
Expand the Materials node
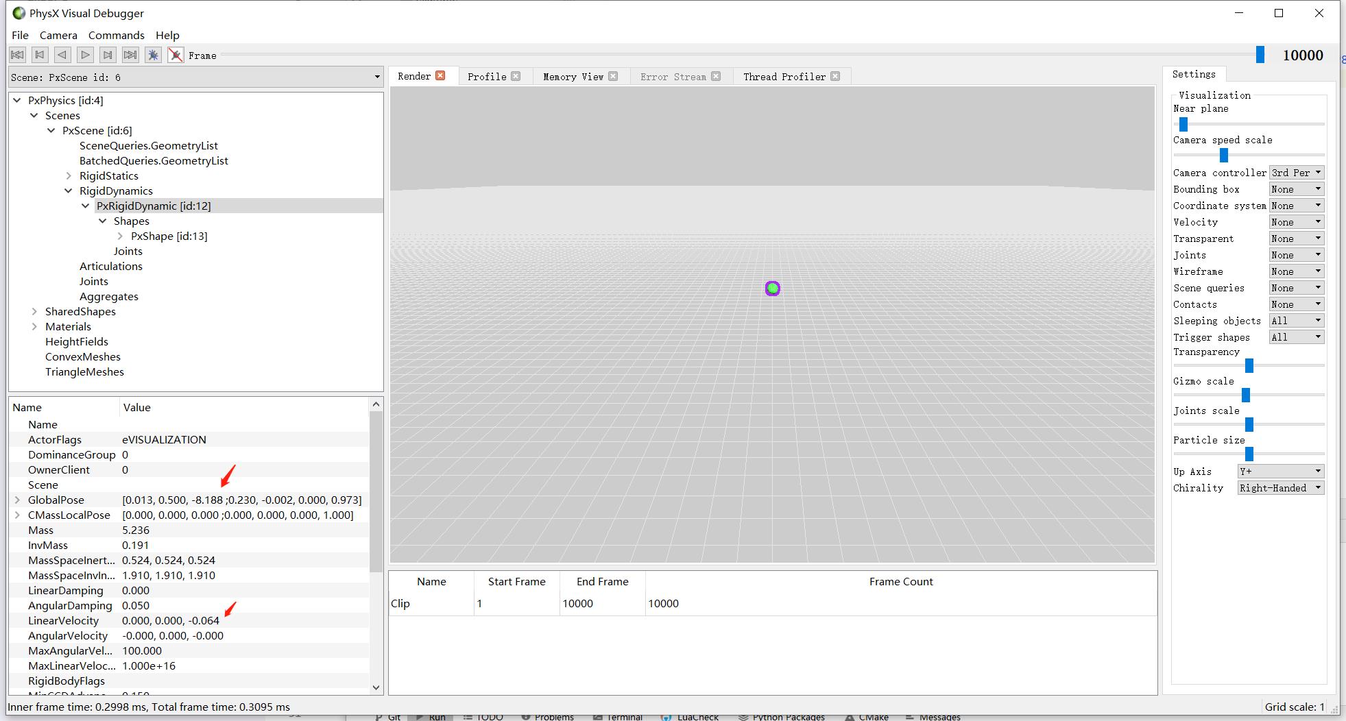(34, 326)
